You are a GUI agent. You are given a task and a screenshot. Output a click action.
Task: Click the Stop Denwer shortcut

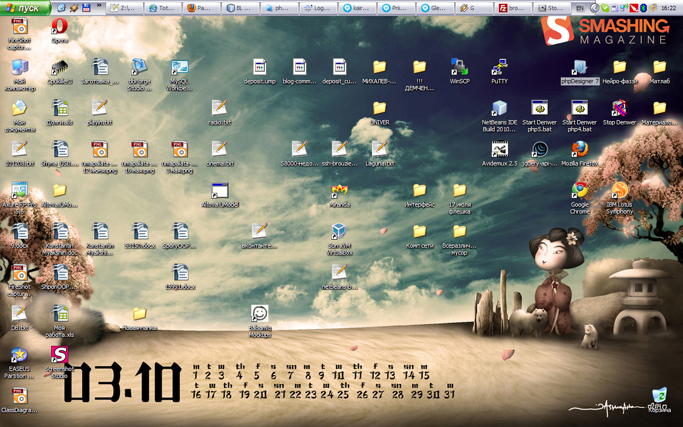pyautogui.click(x=620, y=108)
